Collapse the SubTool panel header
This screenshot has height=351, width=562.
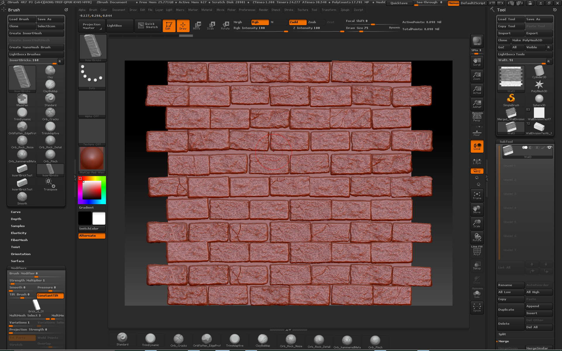click(506, 142)
